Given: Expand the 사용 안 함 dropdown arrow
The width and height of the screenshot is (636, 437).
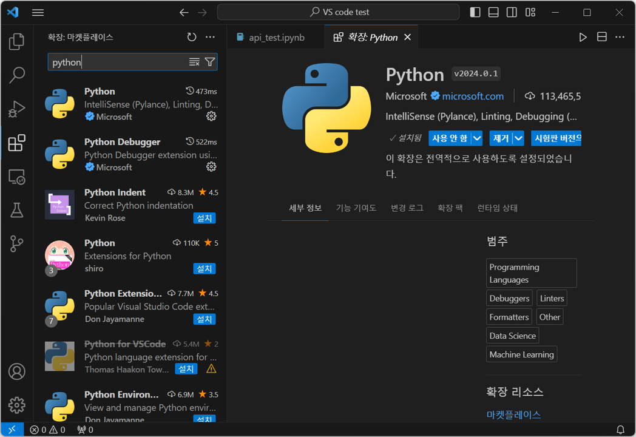Looking at the screenshot, I should click(477, 138).
